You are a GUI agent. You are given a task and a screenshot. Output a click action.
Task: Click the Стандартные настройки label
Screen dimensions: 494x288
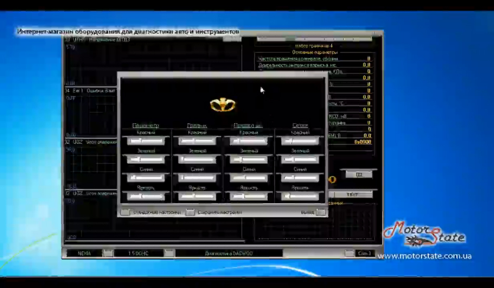coord(157,212)
